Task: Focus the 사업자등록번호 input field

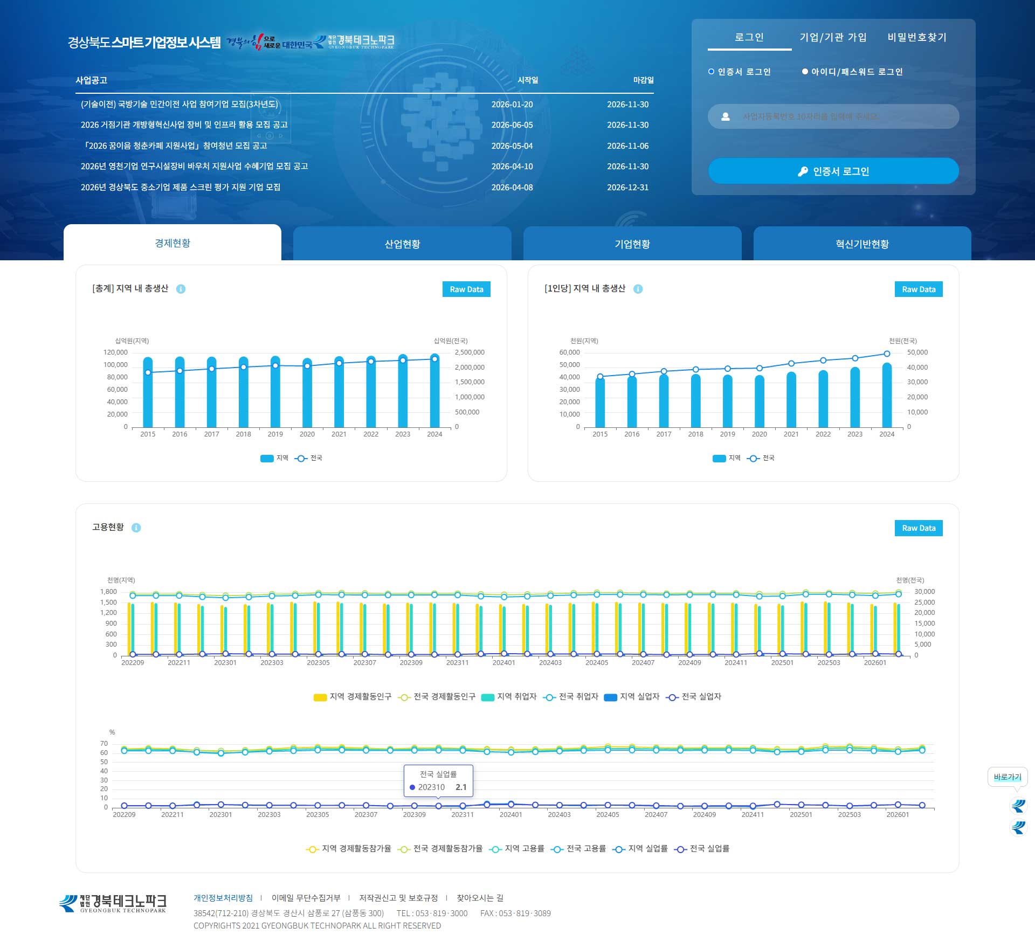Action: tap(833, 116)
